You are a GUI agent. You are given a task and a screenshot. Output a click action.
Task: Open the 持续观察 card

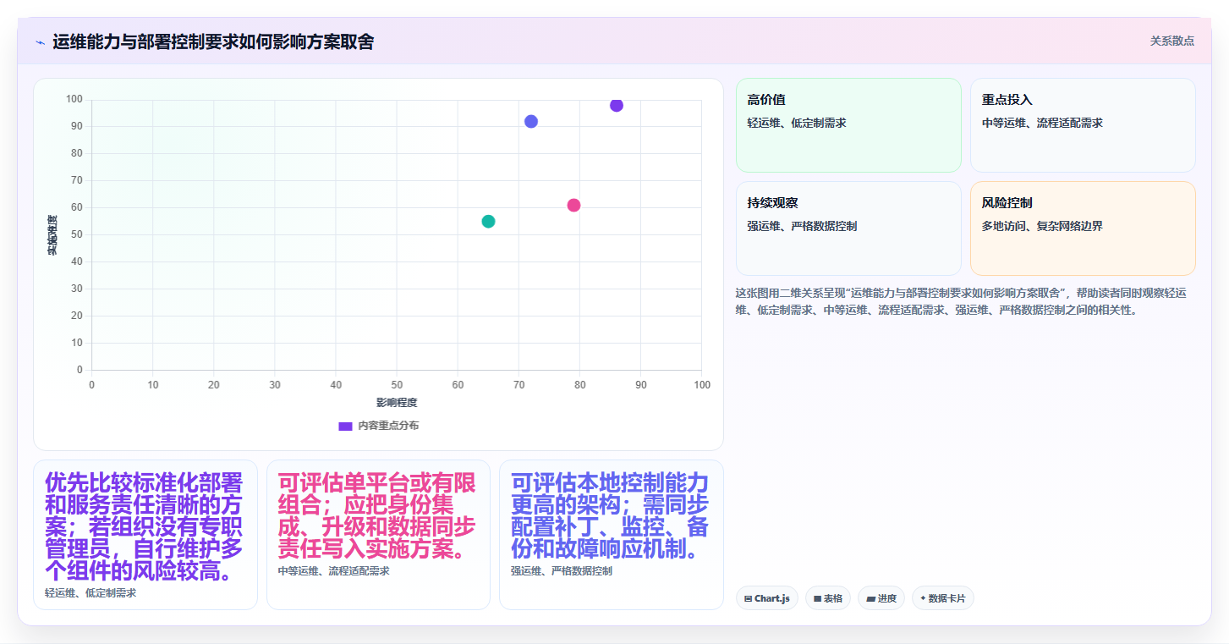point(848,228)
